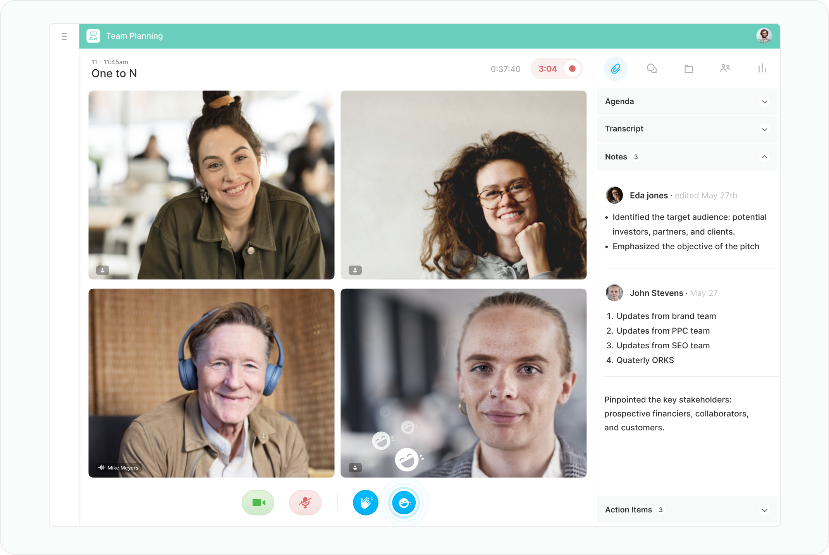Enable the applause reaction toggle
The image size is (829, 555).
(x=367, y=503)
